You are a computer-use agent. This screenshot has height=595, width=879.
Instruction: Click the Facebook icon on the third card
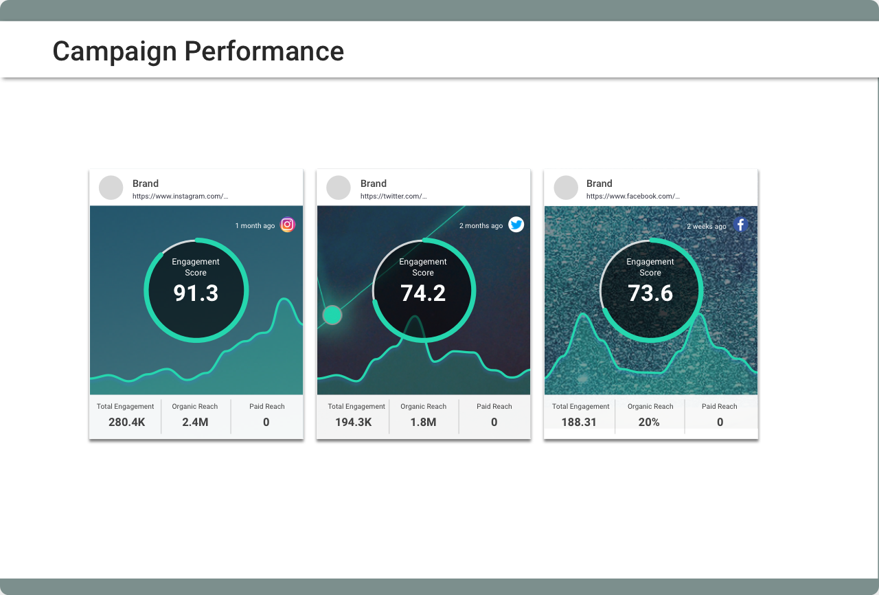pos(740,225)
